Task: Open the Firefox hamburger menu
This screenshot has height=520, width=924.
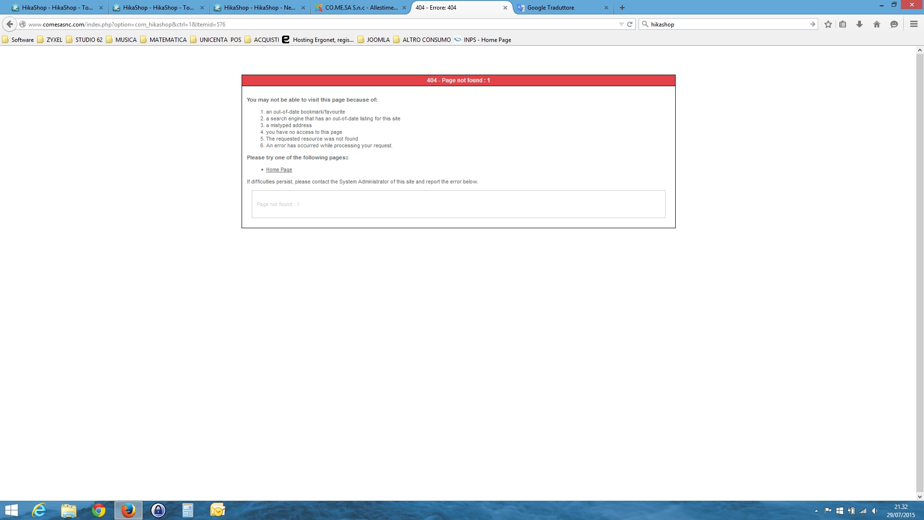Action: [x=914, y=24]
